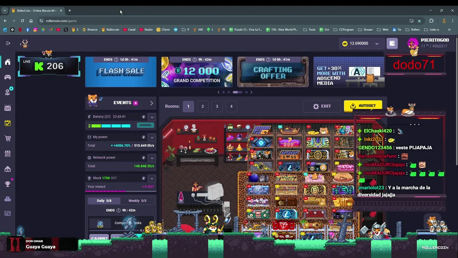Click the browser back arrow

click(x=5, y=21)
